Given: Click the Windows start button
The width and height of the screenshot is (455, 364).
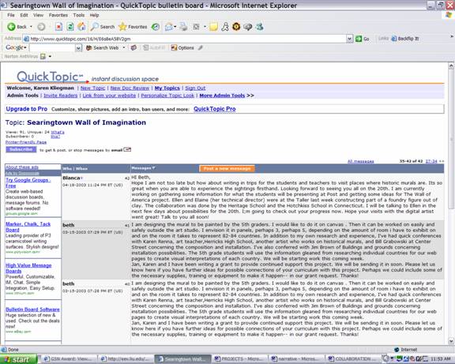Looking at the screenshot, I should pyautogui.click(x=19, y=359).
